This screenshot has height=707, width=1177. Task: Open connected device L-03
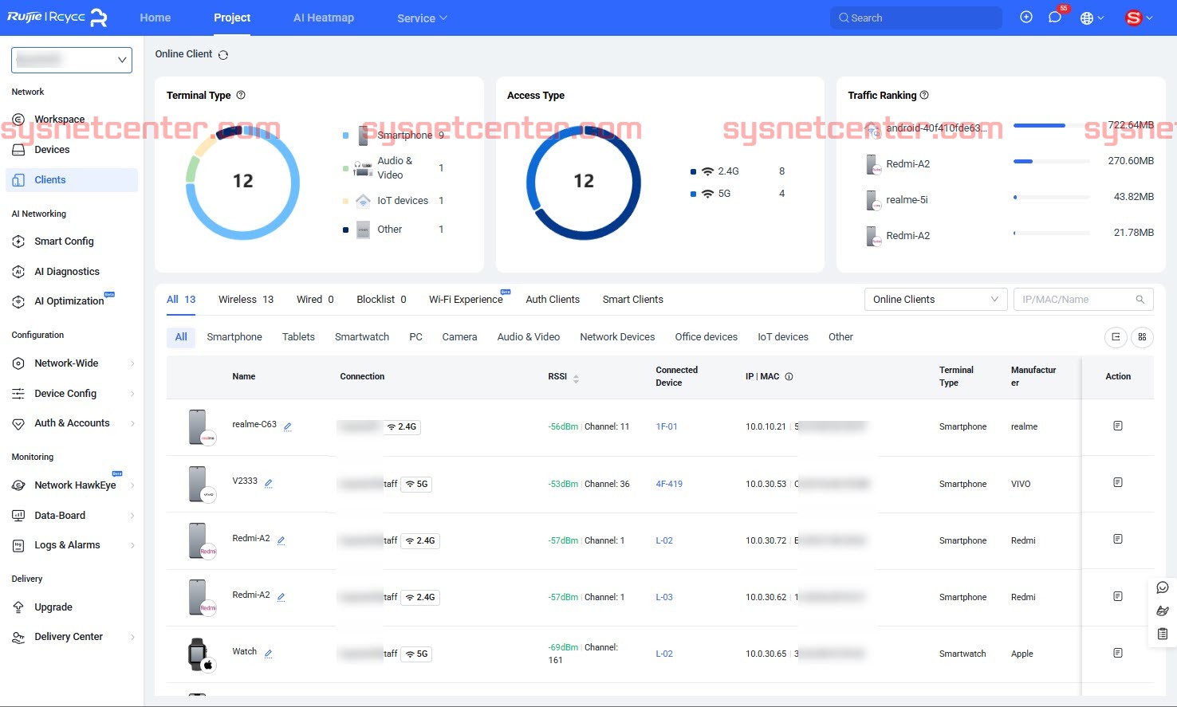tap(664, 597)
